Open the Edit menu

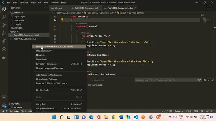pos(15,3)
